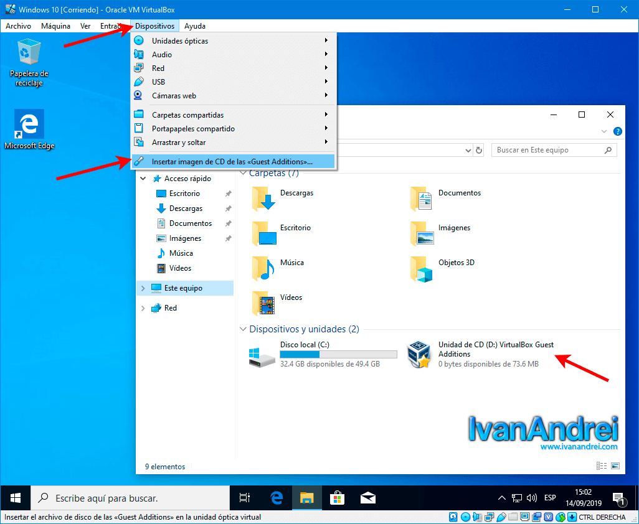Show hidden tray icons chevron
Screen dimensions: 639x524
(x=502, y=497)
